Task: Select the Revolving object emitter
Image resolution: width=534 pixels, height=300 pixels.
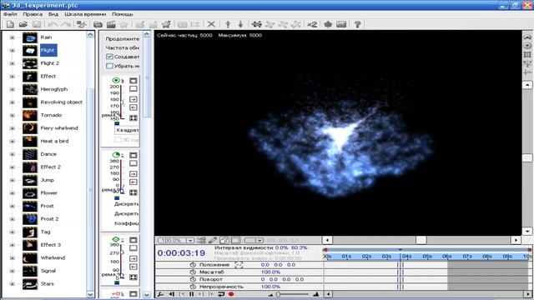Action: click(61, 102)
